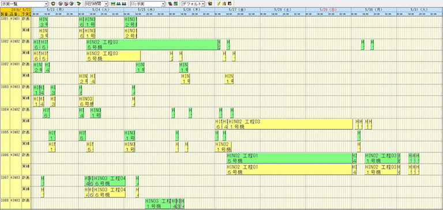Expand the 9日58時間 time span dropdown
This screenshot has width=443, height=210.
coord(96,4)
